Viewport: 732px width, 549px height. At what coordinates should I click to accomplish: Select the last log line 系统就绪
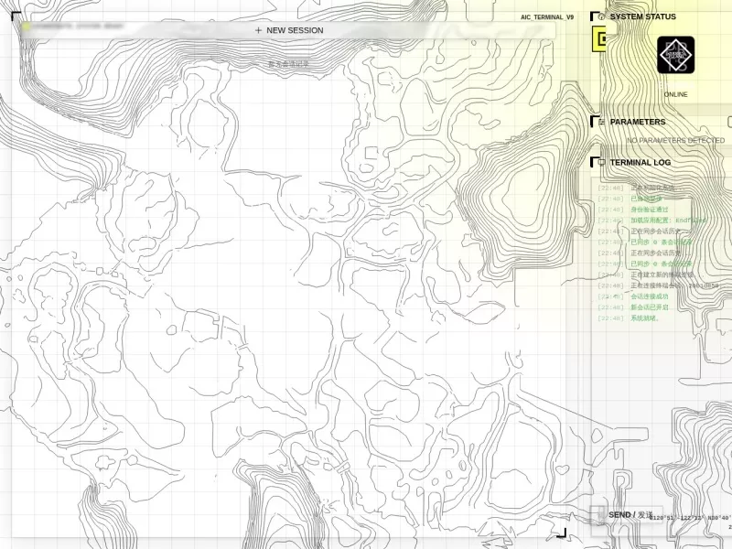coord(645,318)
